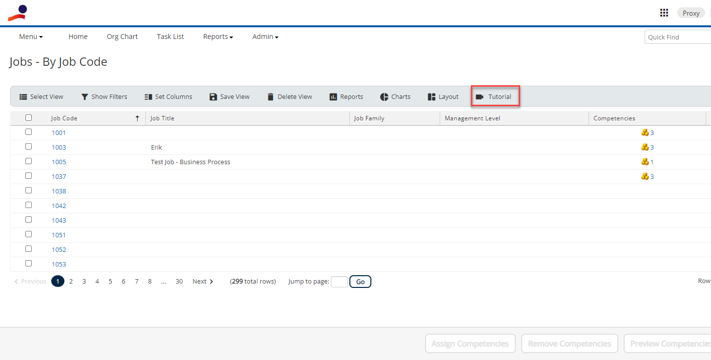Click the Delete View trash icon
The width and height of the screenshot is (711, 360).
[x=270, y=97]
